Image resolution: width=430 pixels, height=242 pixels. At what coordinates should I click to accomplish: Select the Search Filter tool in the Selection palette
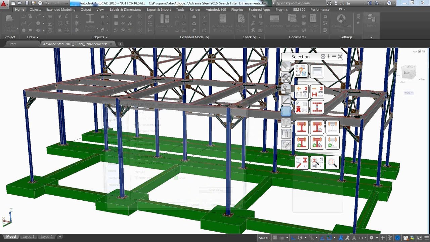coord(301,71)
